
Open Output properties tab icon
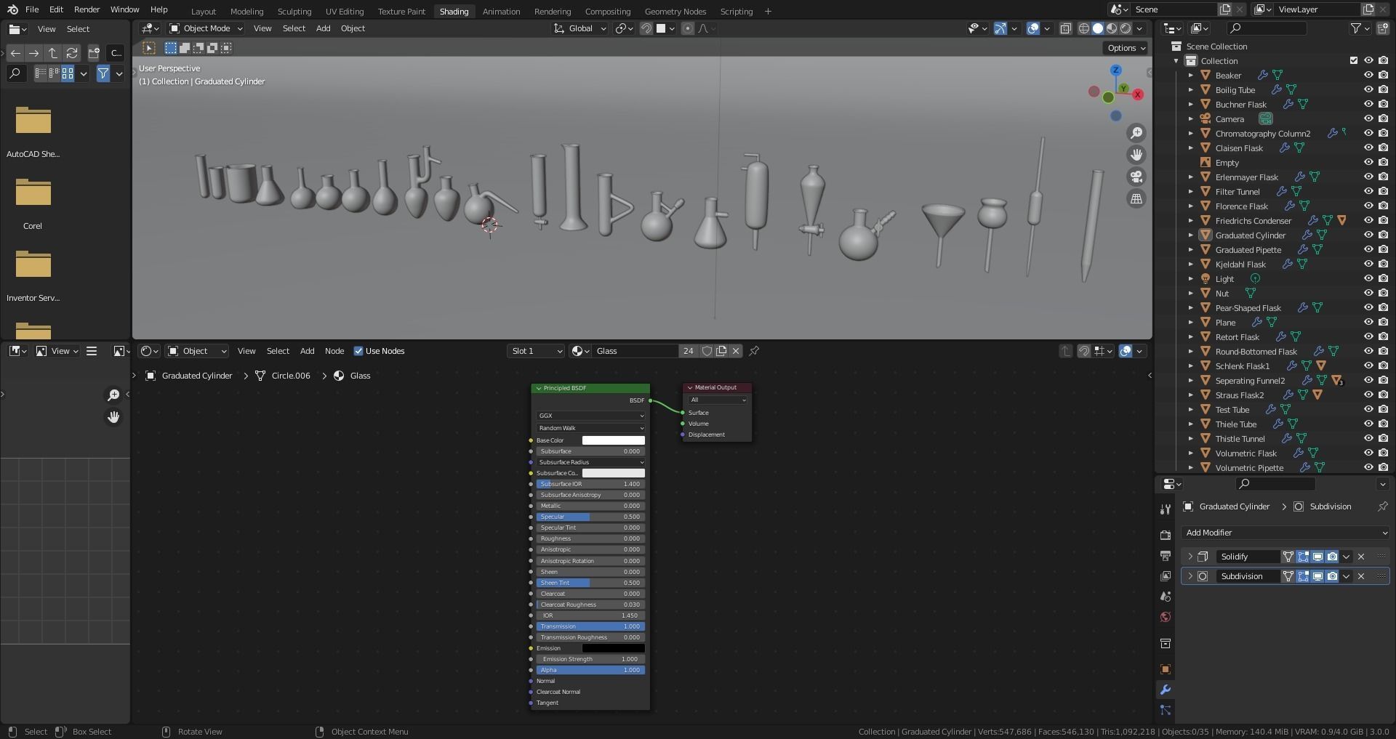1166,556
